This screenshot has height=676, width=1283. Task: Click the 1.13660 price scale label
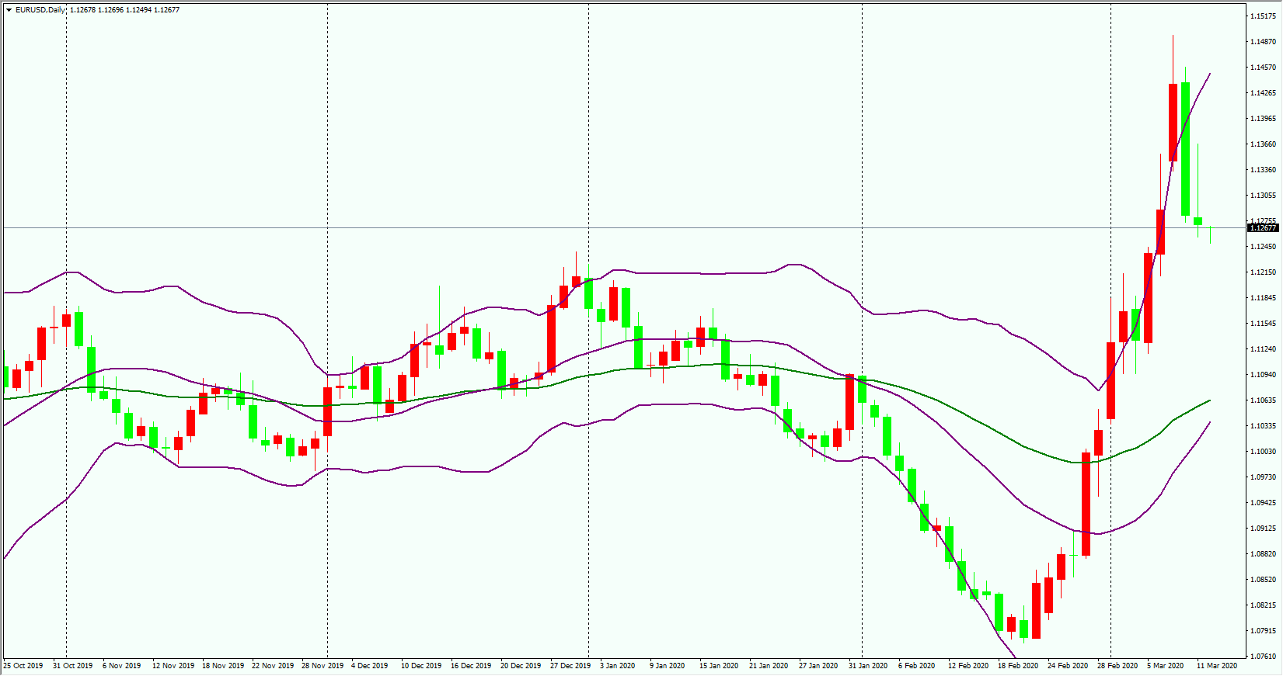[1263, 144]
